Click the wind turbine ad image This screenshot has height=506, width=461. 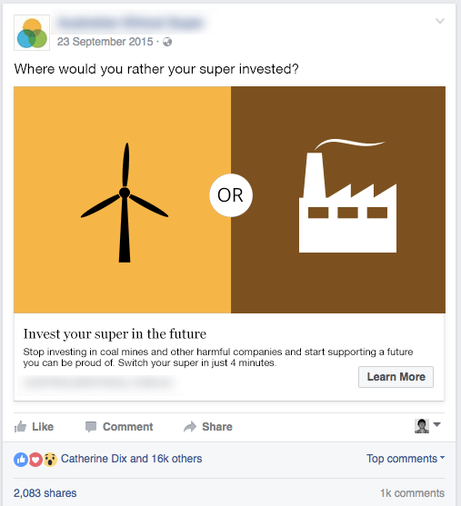tap(123, 200)
